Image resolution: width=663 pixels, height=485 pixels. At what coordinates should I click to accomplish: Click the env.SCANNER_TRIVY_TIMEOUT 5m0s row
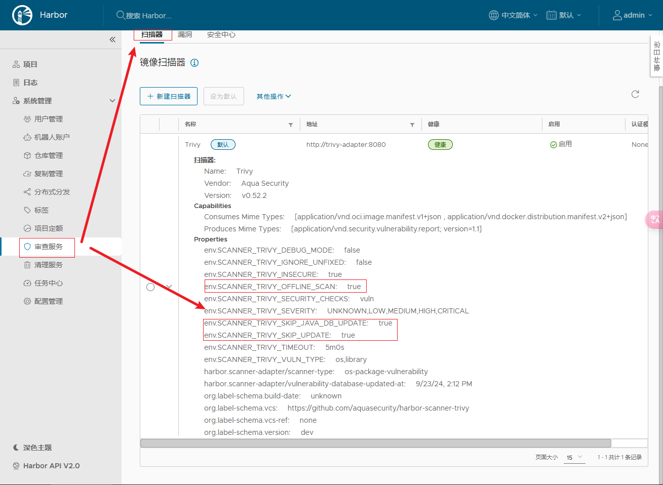pos(274,347)
